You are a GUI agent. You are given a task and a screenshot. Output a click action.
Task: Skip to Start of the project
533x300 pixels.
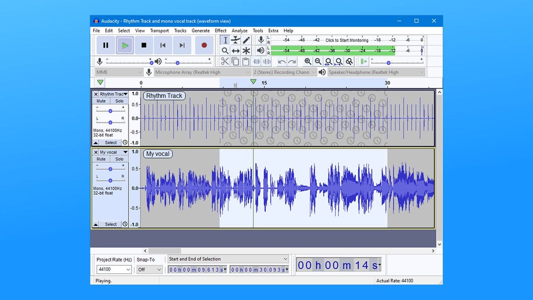pos(163,45)
